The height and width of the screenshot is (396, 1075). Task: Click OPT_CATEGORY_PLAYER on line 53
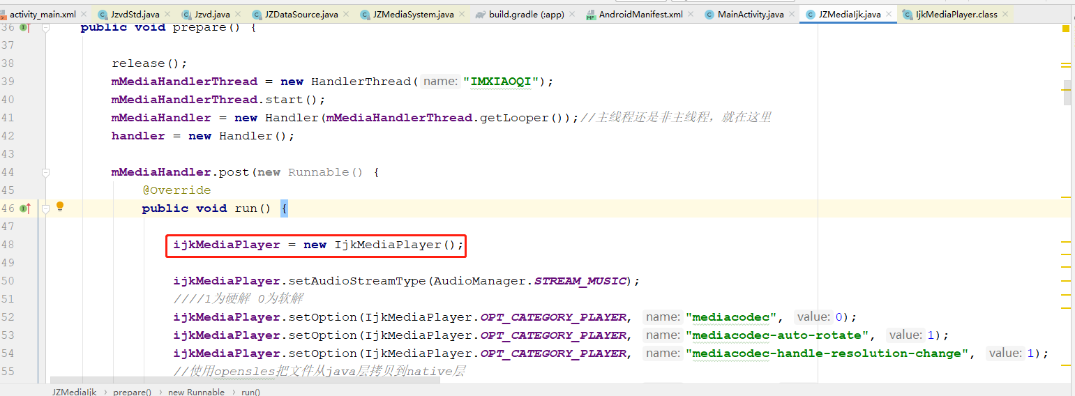(x=553, y=335)
